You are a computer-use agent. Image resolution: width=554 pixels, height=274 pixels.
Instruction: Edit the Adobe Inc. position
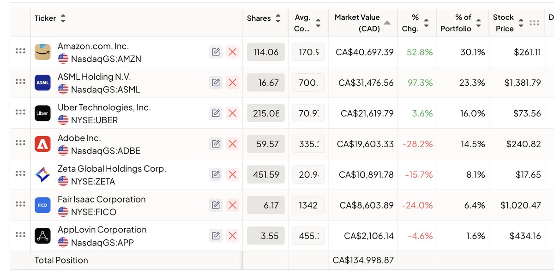[x=216, y=144]
